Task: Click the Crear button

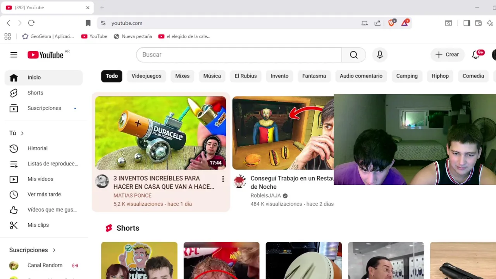Action: (x=447, y=55)
